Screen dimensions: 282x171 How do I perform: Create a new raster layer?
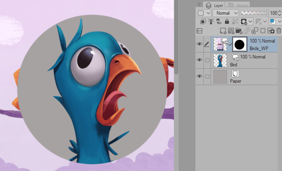click(x=223, y=31)
